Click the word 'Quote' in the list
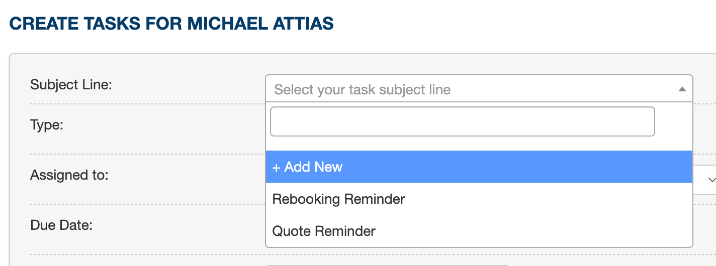Screen dimensions: 716x266 (292, 231)
